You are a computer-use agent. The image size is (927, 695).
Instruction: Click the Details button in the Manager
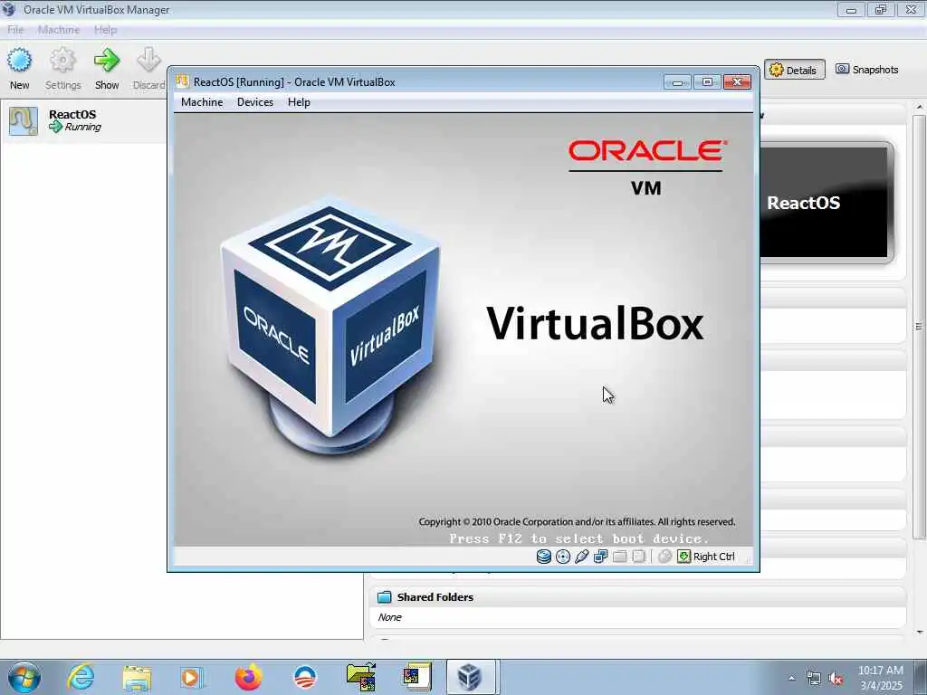[x=794, y=70]
